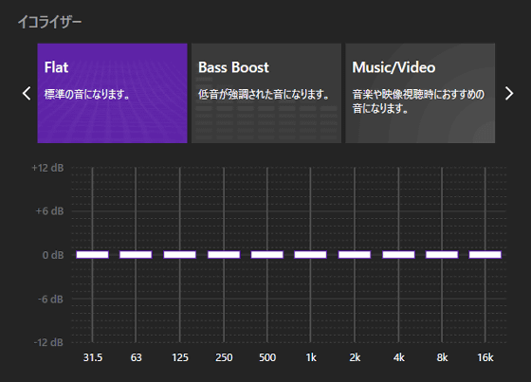Choose the Bass Boost preset
Viewport: 531px width, 382px height.
tap(266, 93)
